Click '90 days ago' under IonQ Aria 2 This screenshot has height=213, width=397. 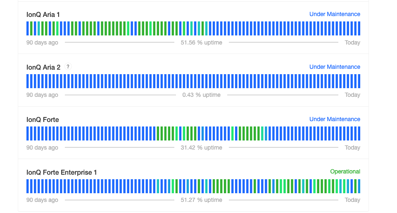[x=42, y=95]
